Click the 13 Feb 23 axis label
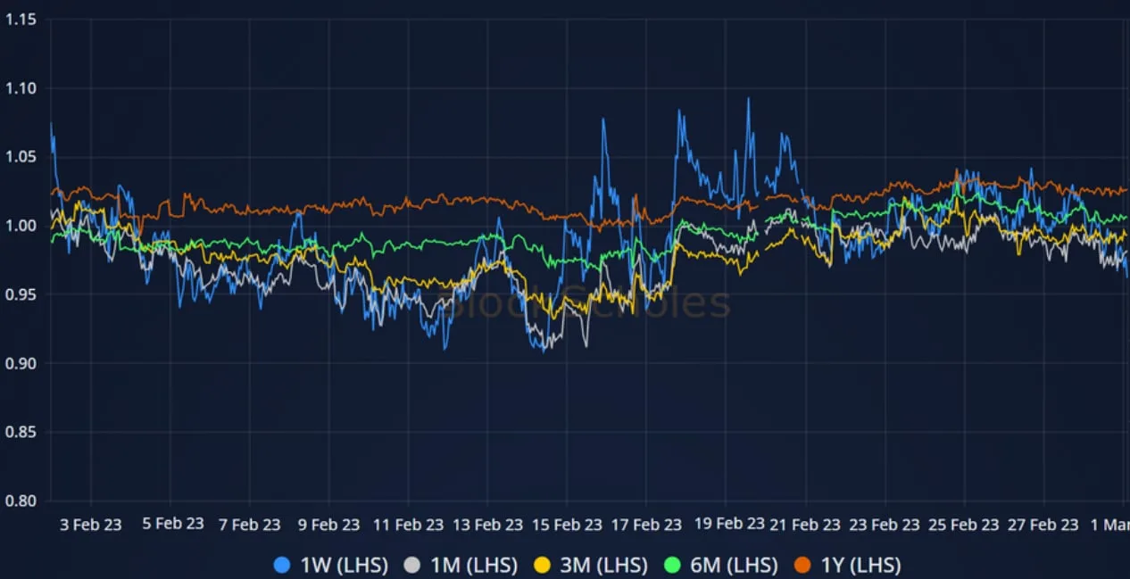The width and height of the screenshot is (1130, 579). [x=486, y=525]
